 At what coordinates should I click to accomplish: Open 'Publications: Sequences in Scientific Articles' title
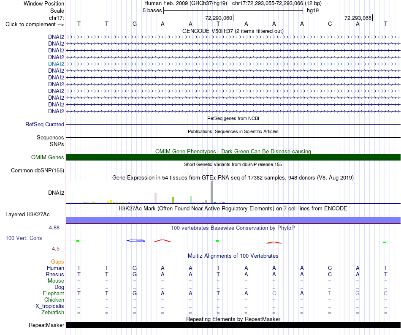pyautogui.click(x=233, y=131)
